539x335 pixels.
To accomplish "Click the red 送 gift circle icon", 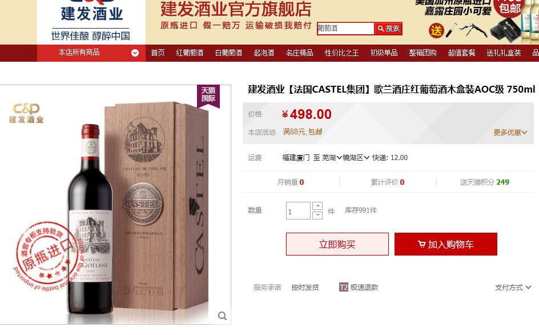I will point(436,31).
